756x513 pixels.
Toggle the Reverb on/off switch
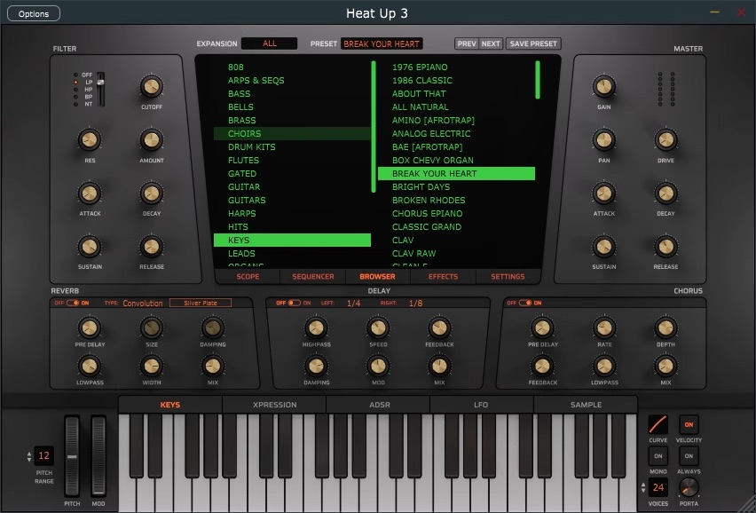click(x=73, y=303)
